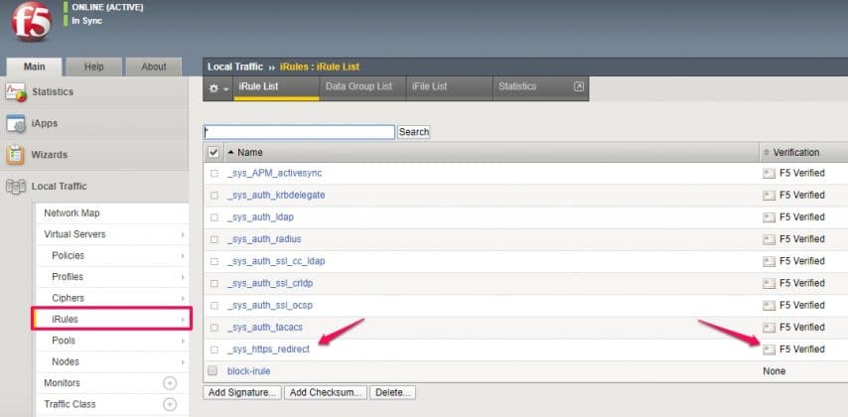Viewport: 848px width, 417px height.
Task: Open the Statistics sidebar icon
Action: [16, 92]
